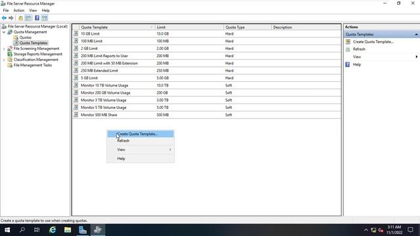Viewport: 420px width, 236px height.
Task: Select File Management Tasks node
Action: 33,66
